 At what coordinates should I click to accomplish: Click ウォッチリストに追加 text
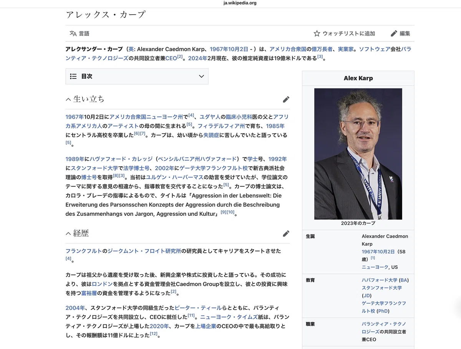click(x=349, y=33)
